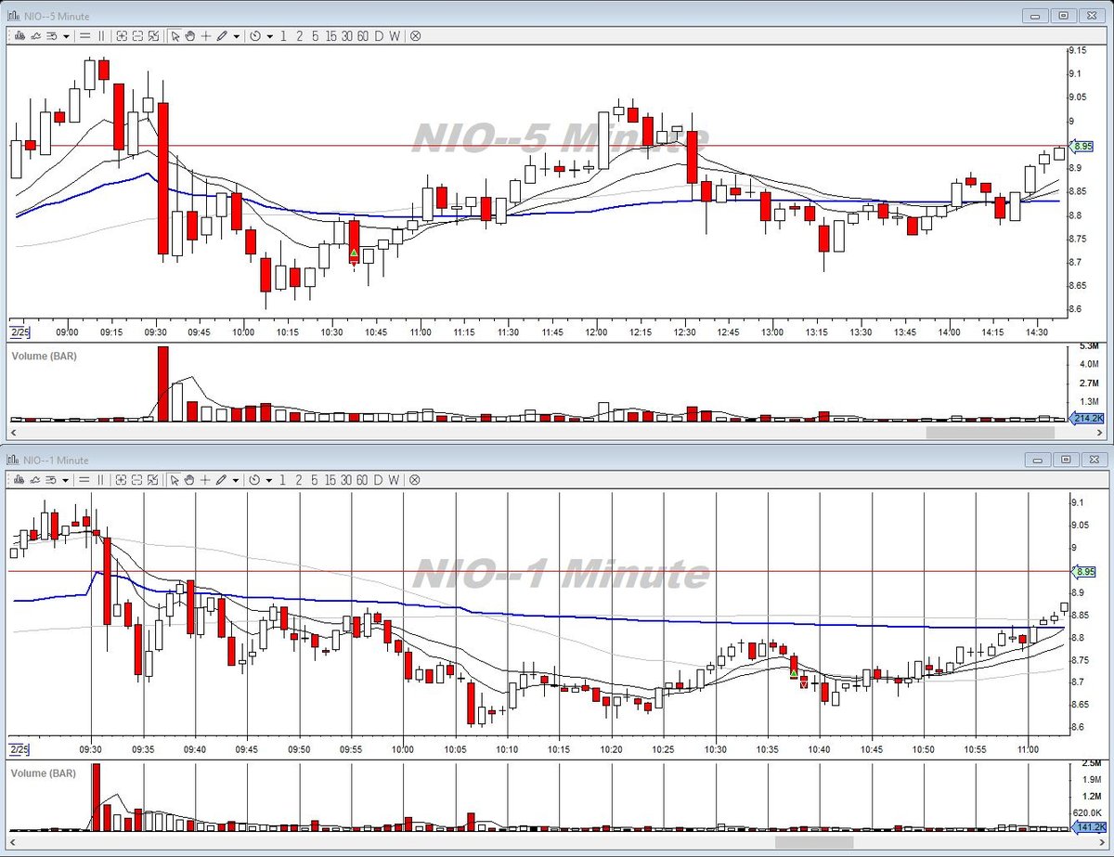Choose the pencil drawing tool in 1 Minute chart

click(222, 480)
